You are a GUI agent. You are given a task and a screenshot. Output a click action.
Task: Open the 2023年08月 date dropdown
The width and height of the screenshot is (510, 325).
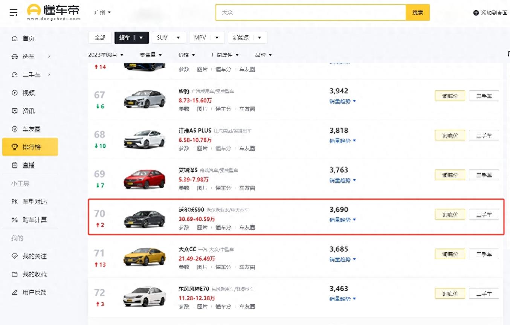tap(106, 55)
